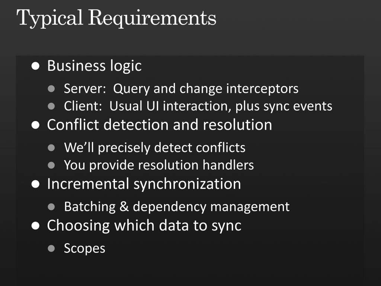This screenshot has height=286, width=381.
Task: Click the Conflict detection and resolution heading
Action: pos(159,125)
